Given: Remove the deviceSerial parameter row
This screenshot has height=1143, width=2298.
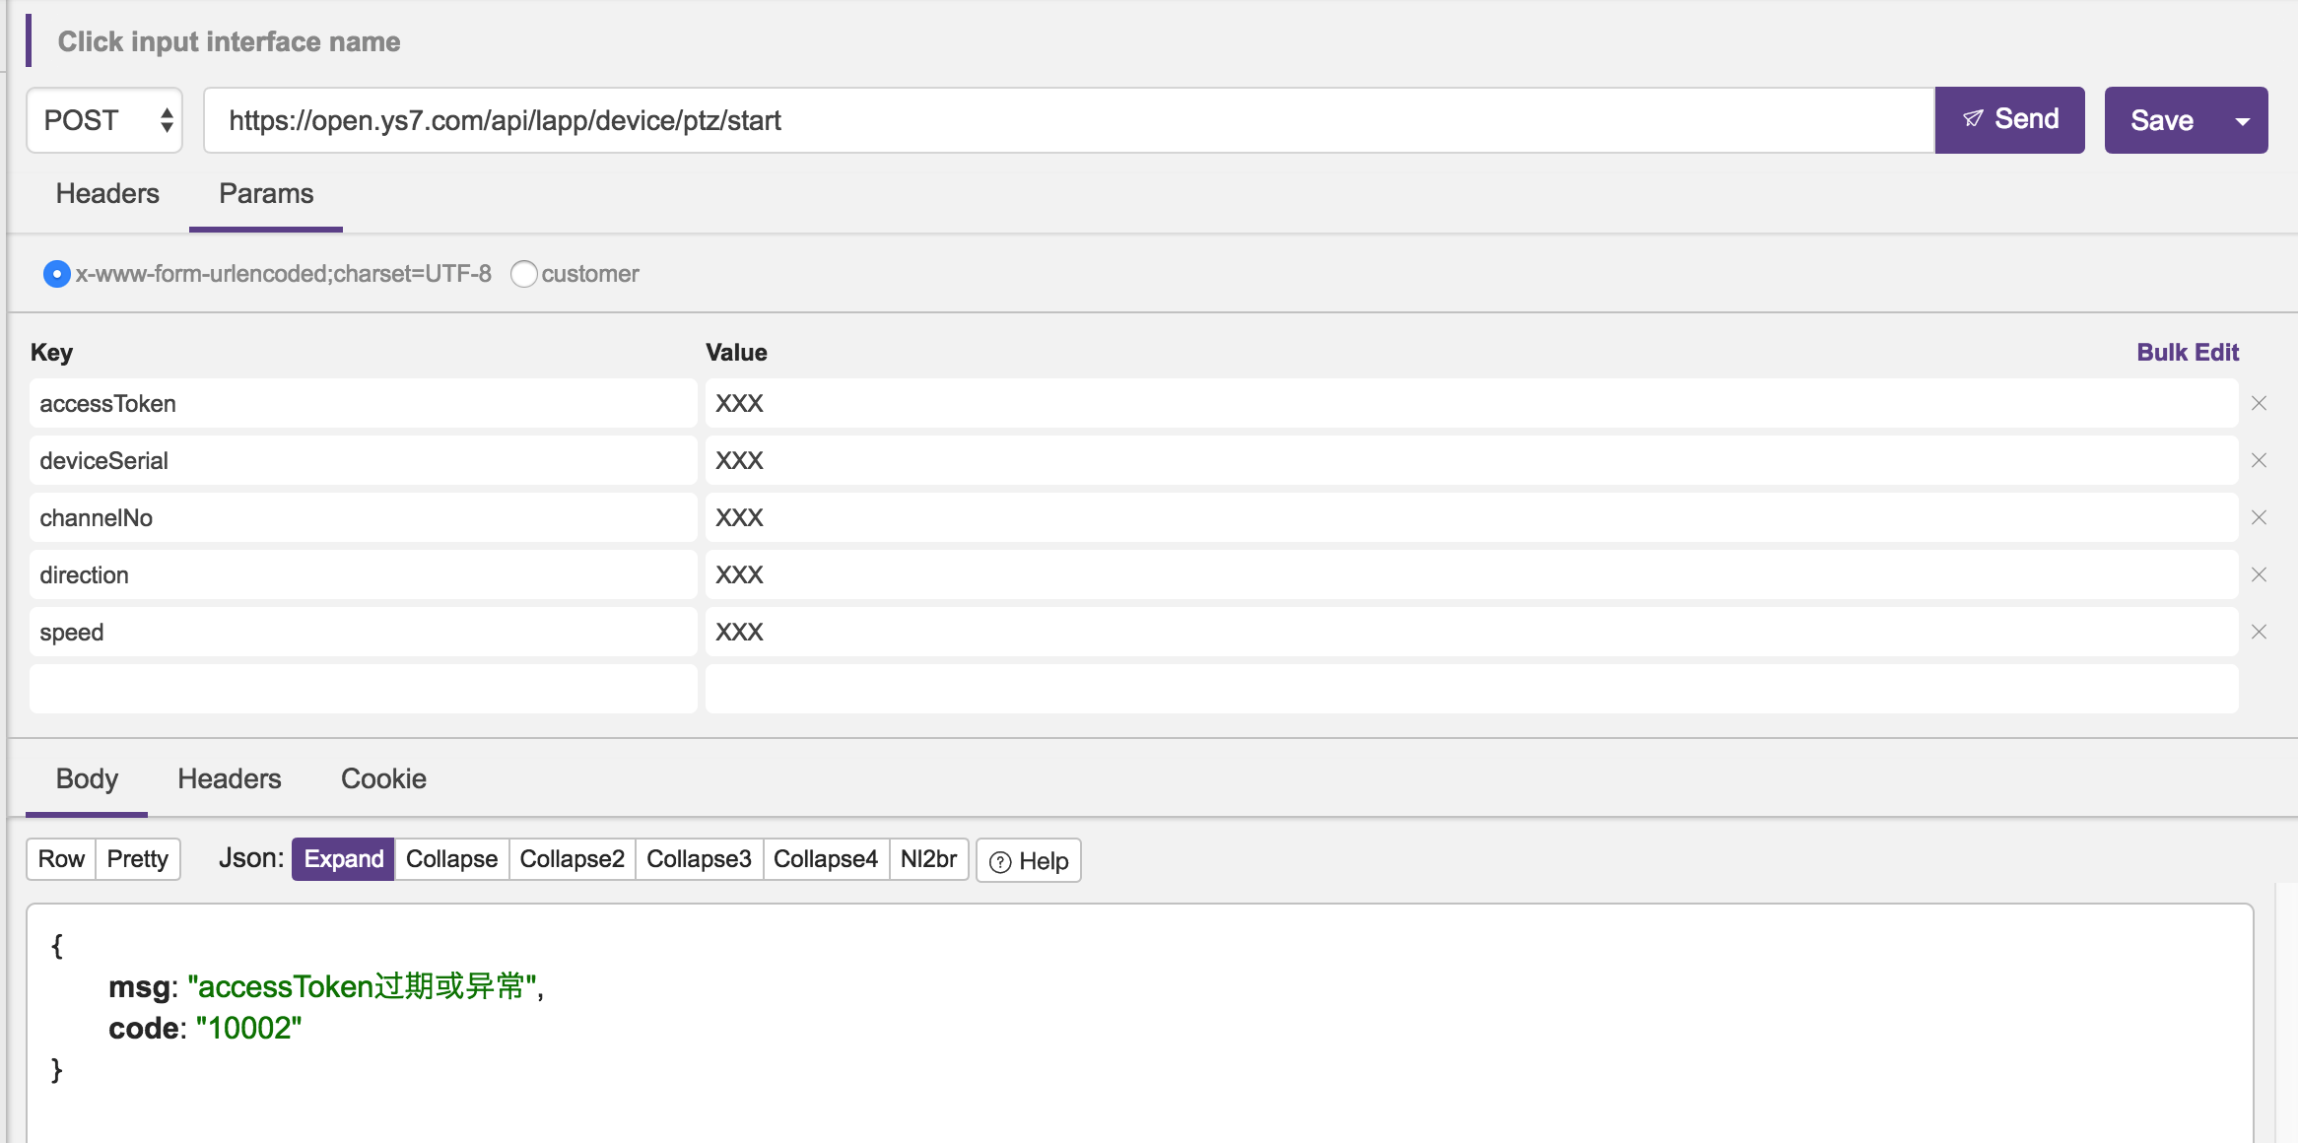Looking at the screenshot, I should point(2259,460).
